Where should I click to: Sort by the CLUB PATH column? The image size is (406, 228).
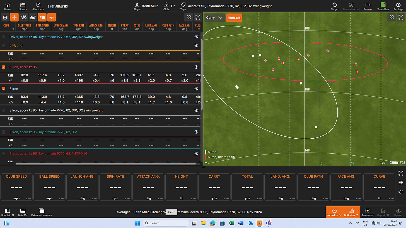[168, 27]
